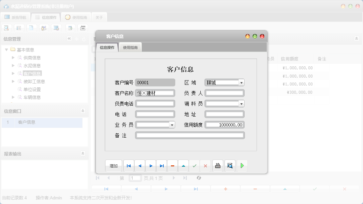Viewport: 363px width, 204px height.
Task: Select the green run arrow icon
Action: (242, 165)
